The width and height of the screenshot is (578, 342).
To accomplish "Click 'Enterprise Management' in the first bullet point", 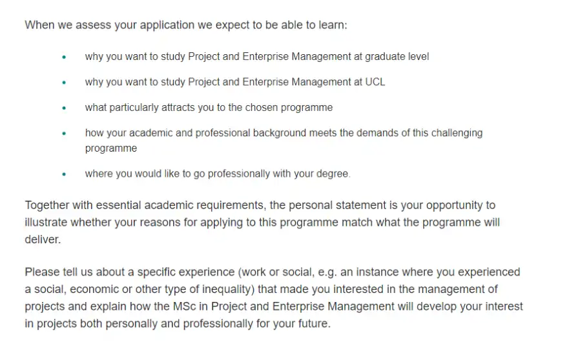I will click(296, 56).
